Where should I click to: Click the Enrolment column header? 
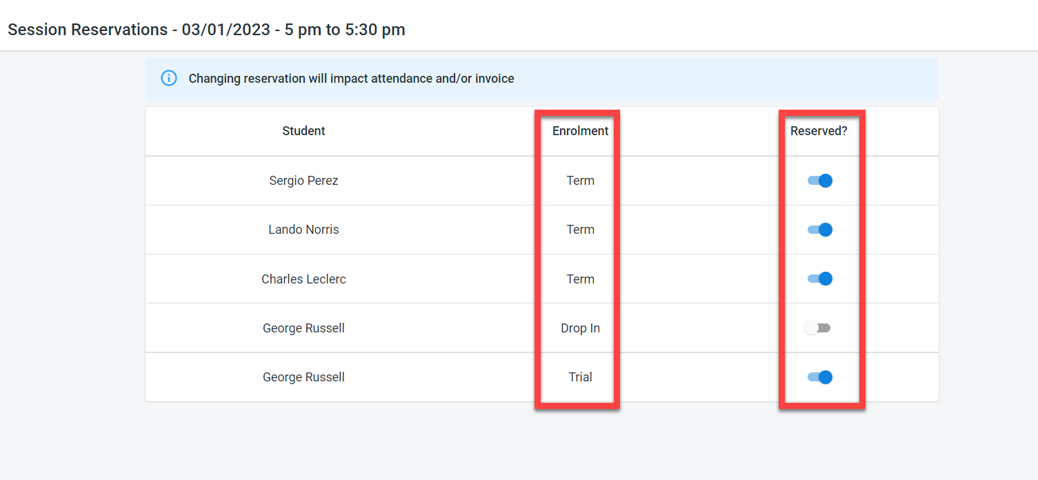click(580, 131)
